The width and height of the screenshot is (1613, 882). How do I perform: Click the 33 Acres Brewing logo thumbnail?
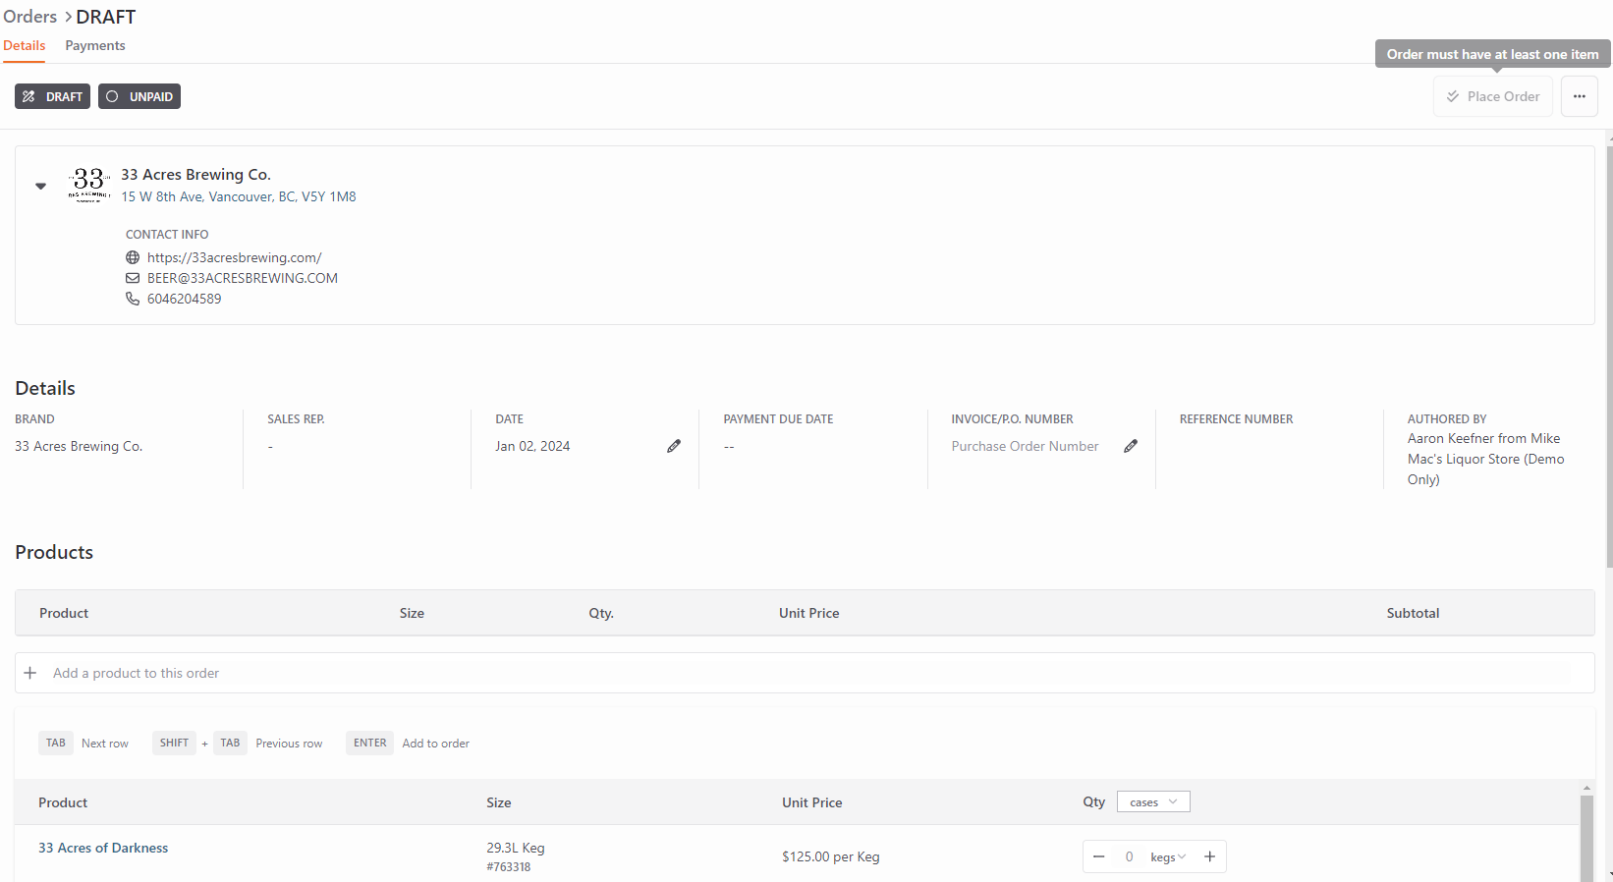[x=89, y=184]
